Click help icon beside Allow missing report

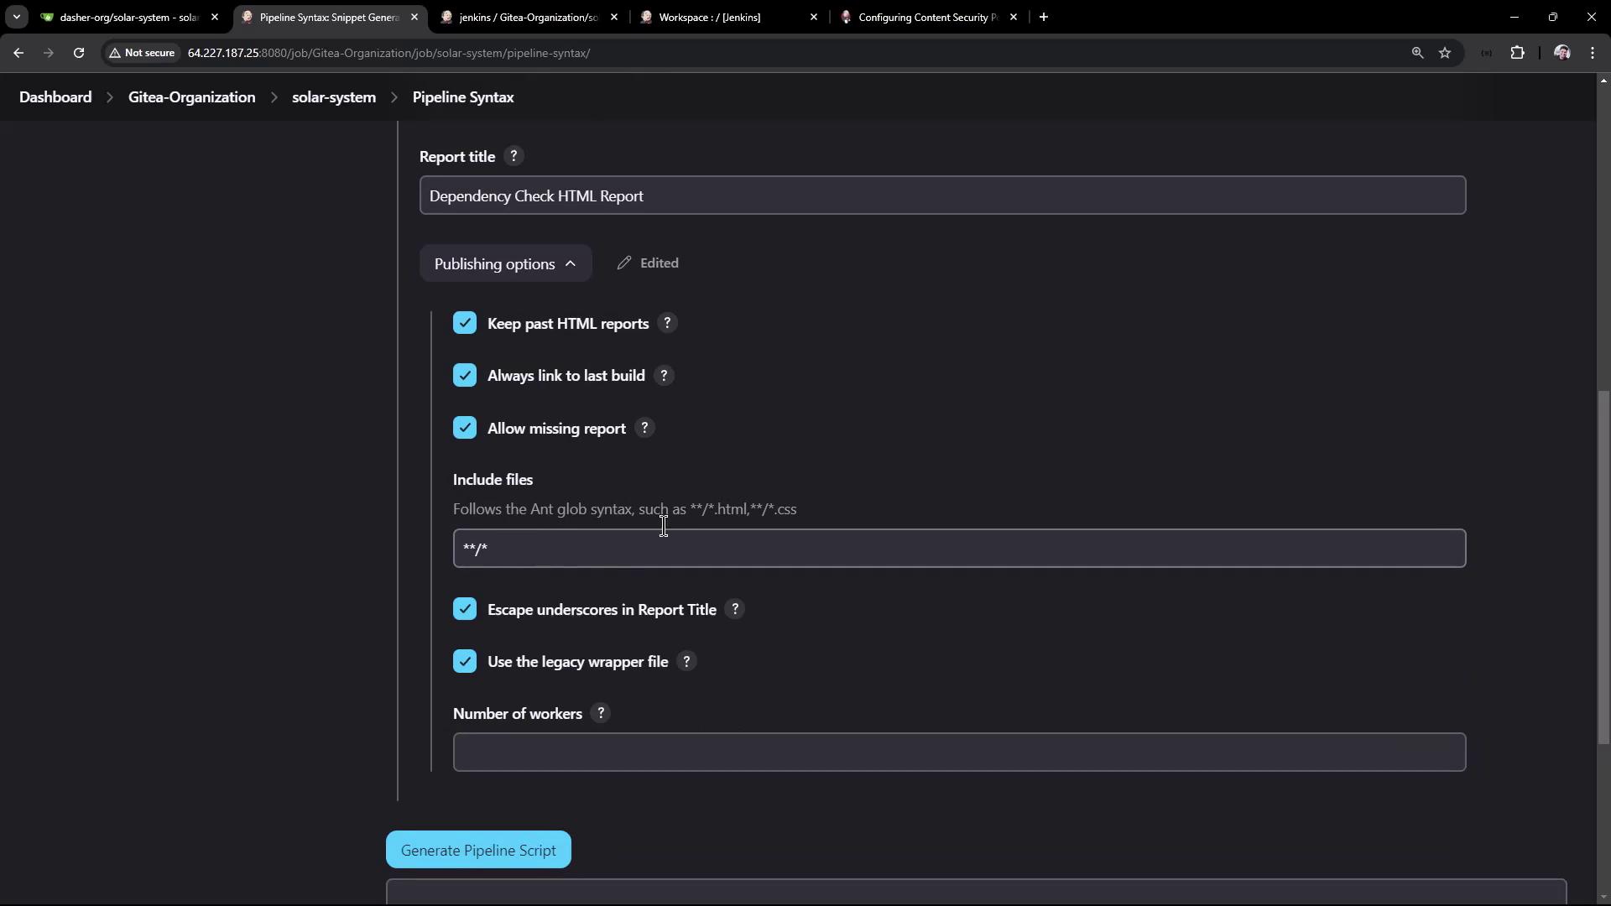tap(644, 428)
